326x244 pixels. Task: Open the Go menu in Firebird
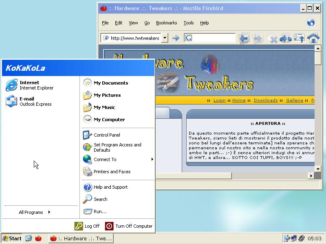click(147, 23)
